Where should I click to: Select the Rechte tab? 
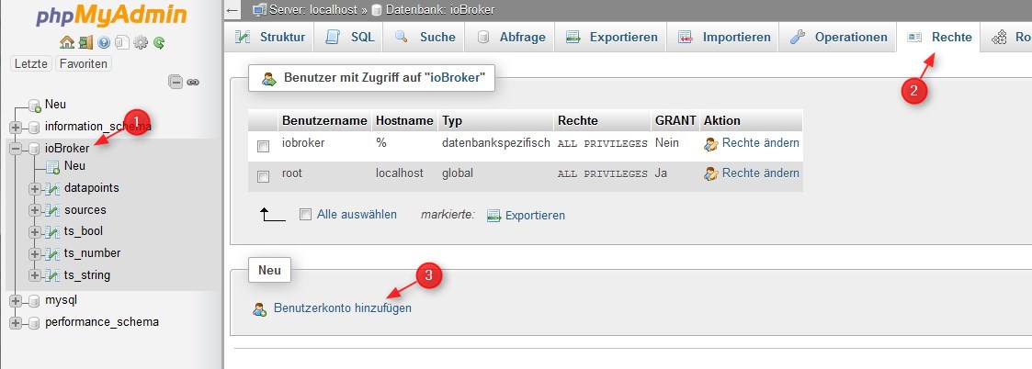pyautogui.click(x=938, y=38)
